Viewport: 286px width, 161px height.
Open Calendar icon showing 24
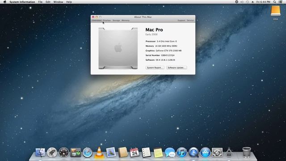click(x=135, y=153)
